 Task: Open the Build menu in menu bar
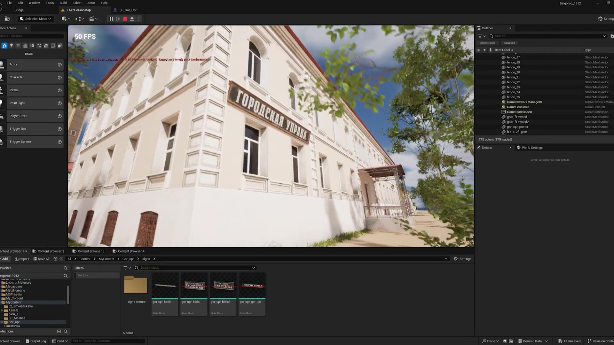[63, 3]
